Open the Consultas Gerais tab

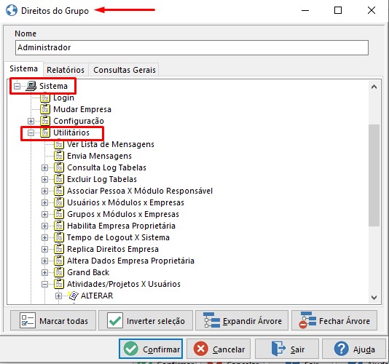coord(125,70)
